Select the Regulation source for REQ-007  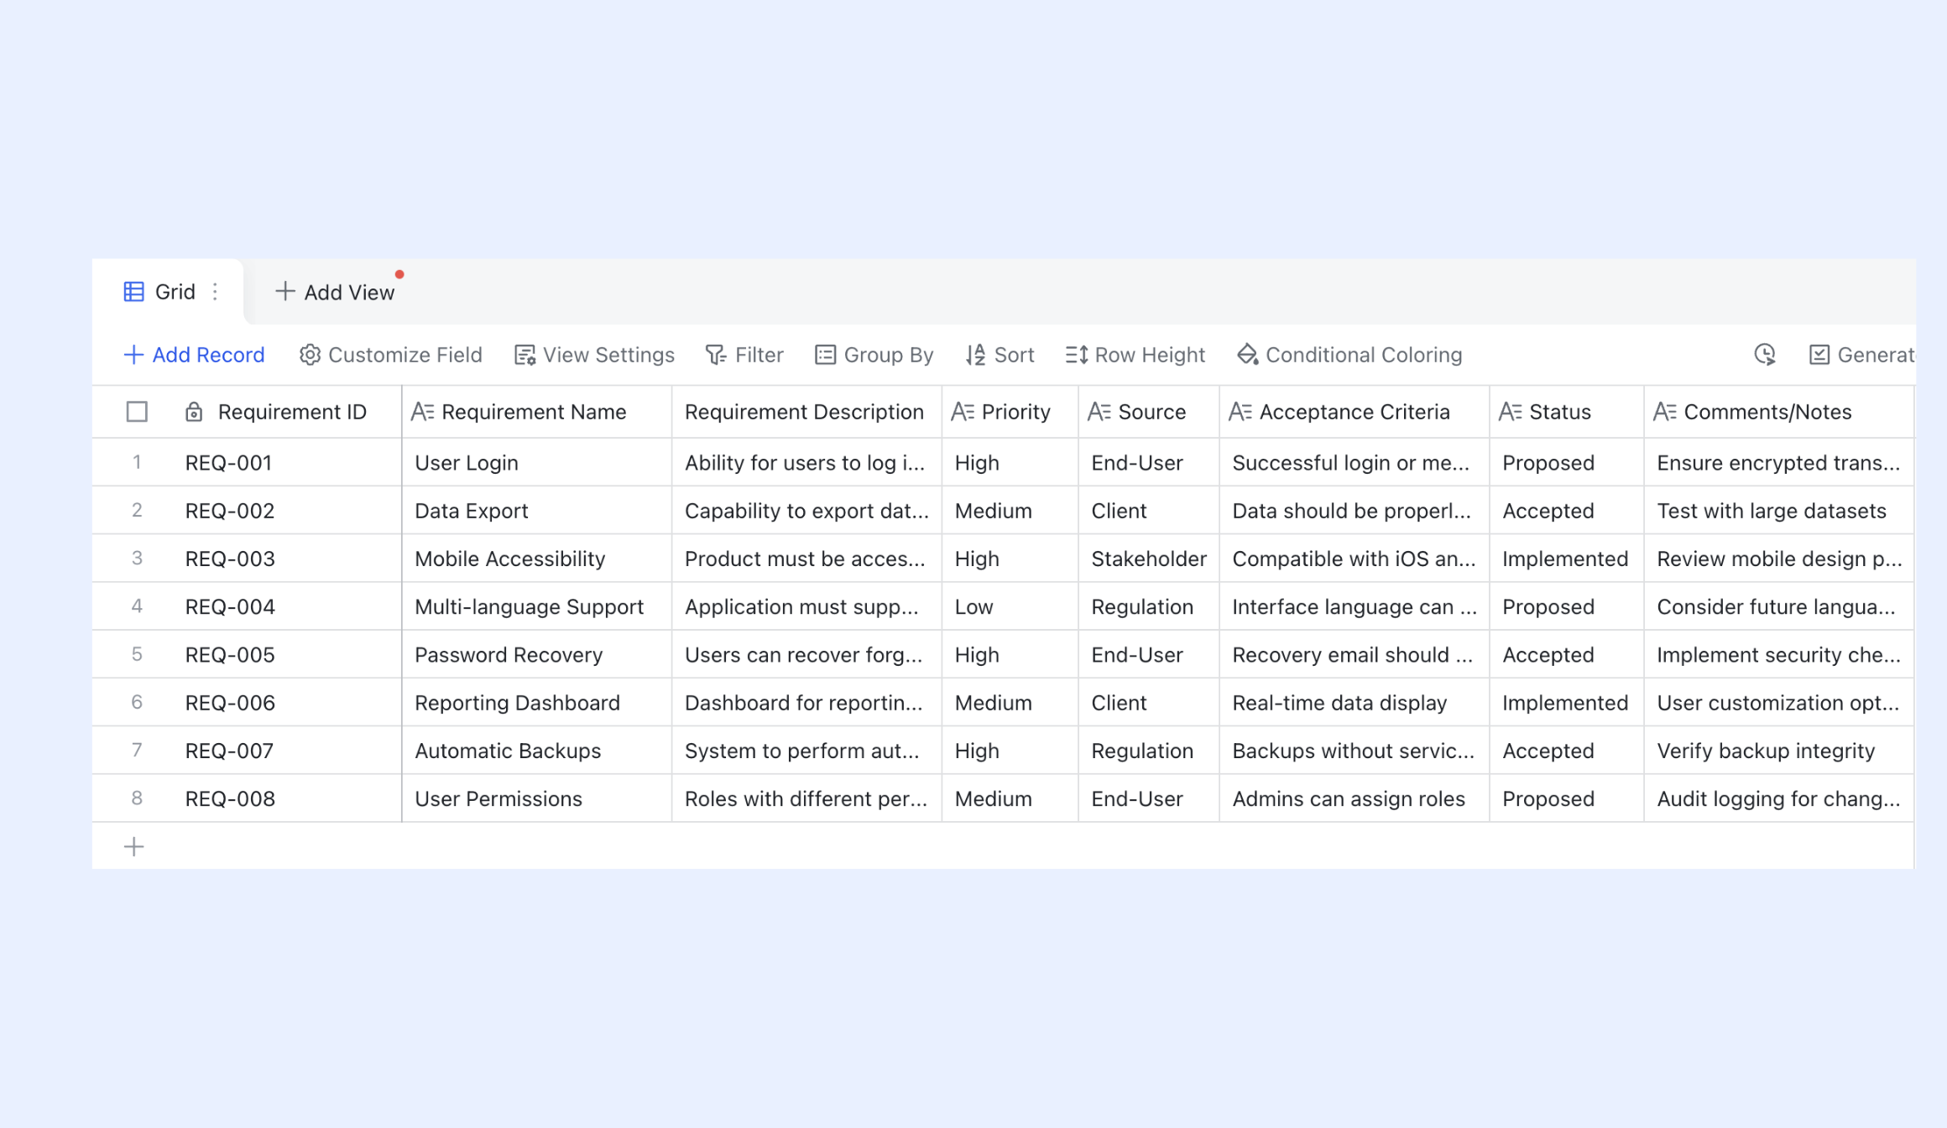(1149, 751)
